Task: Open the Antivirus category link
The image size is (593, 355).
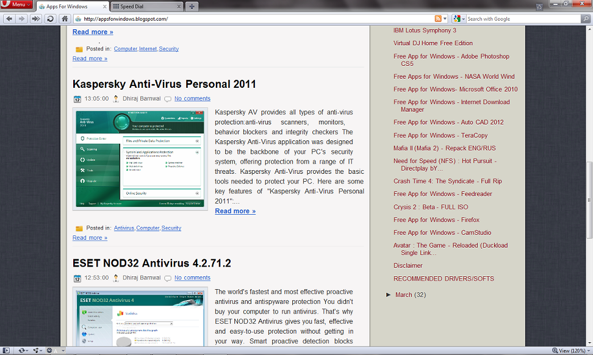Action: click(x=124, y=228)
